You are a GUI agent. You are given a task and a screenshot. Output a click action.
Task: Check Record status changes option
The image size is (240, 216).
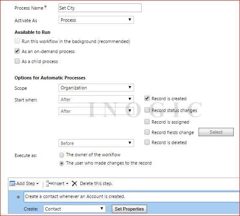click(147, 110)
